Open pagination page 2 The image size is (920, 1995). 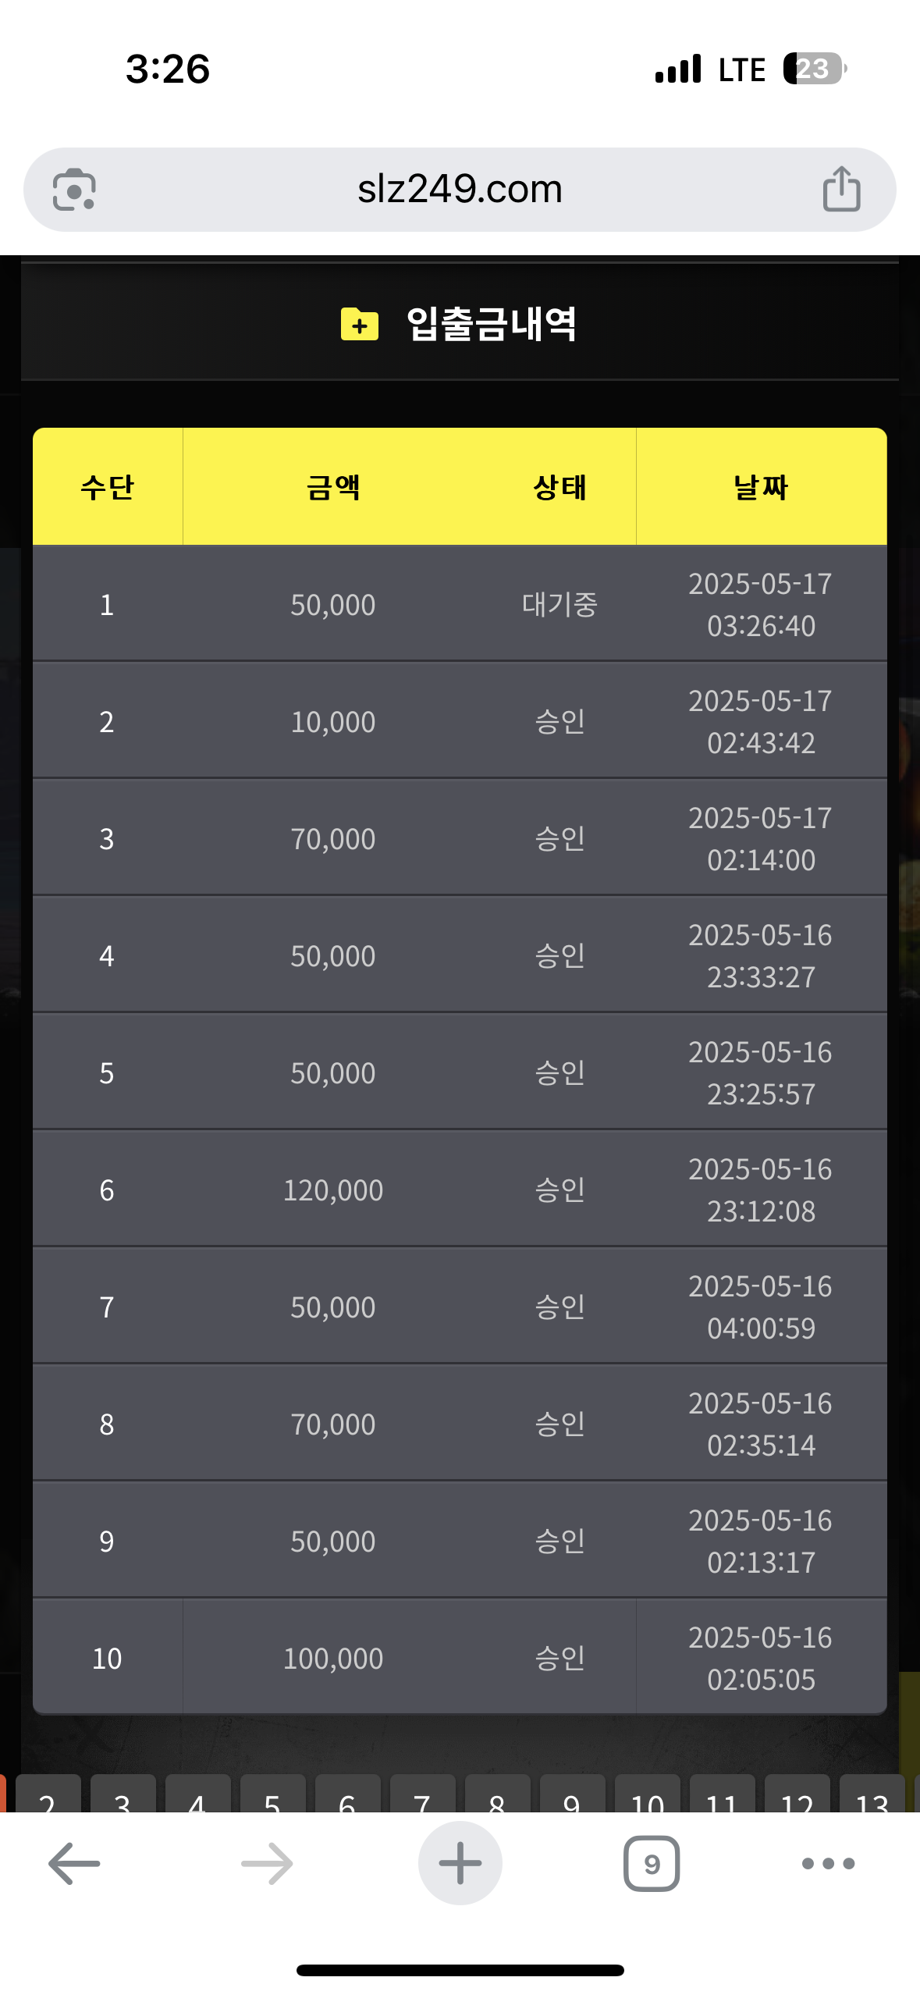[48, 1797]
